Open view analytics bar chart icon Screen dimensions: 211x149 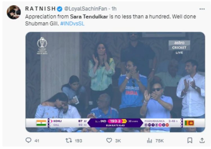149,141
